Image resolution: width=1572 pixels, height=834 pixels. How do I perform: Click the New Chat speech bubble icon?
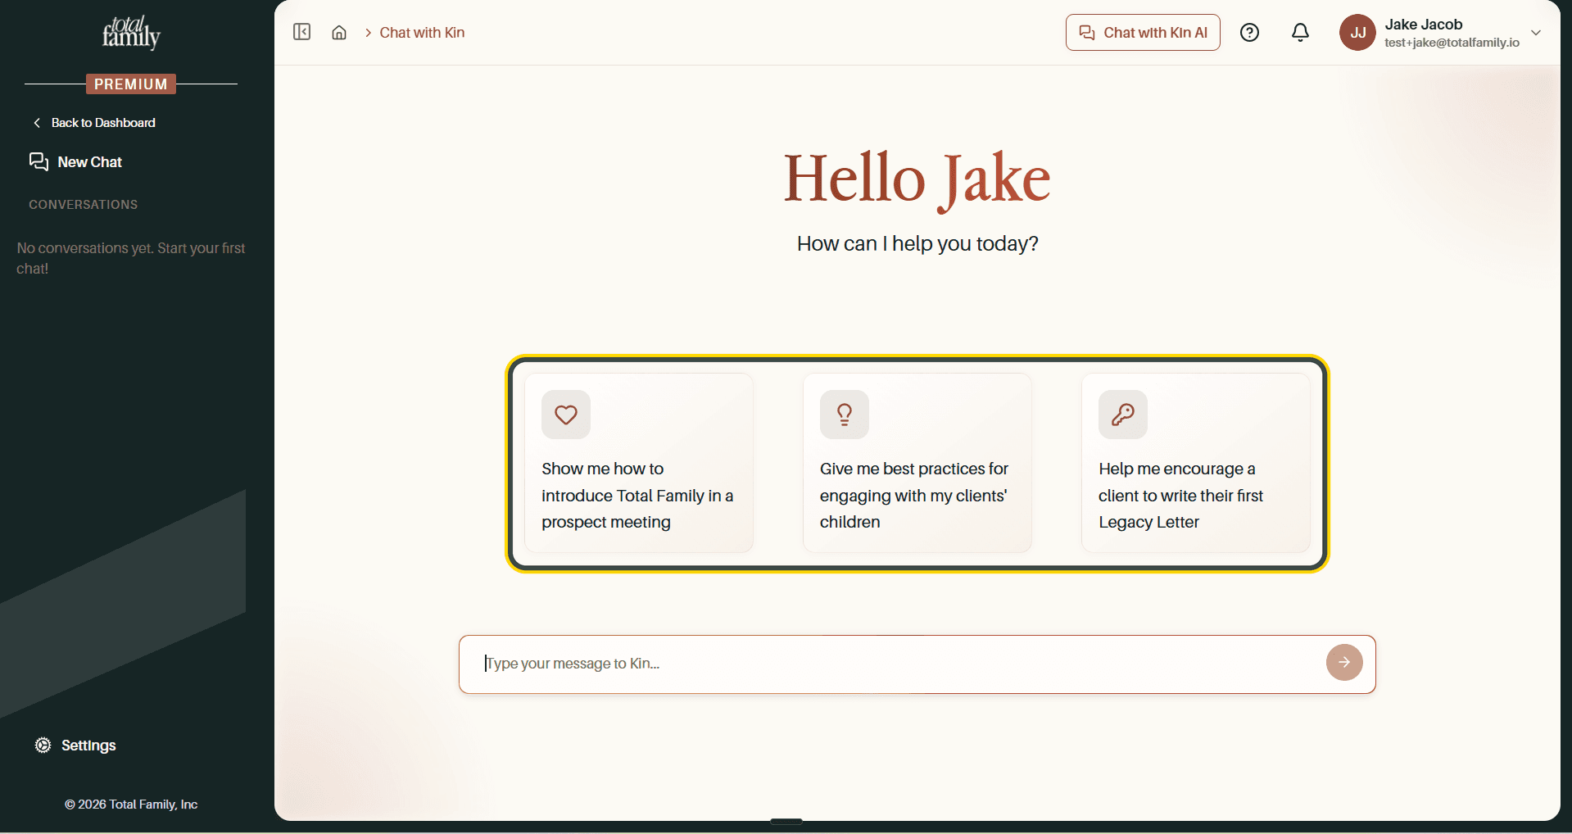click(x=39, y=162)
